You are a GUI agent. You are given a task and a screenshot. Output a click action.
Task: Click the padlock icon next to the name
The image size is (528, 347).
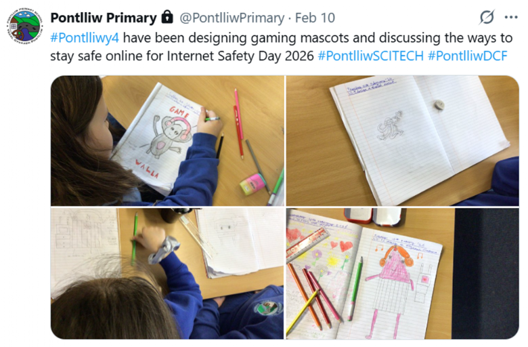[x=167, y=17]
